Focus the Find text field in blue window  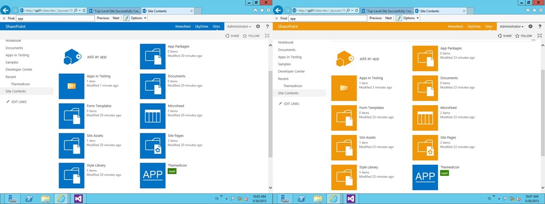[x=55, y=18]
